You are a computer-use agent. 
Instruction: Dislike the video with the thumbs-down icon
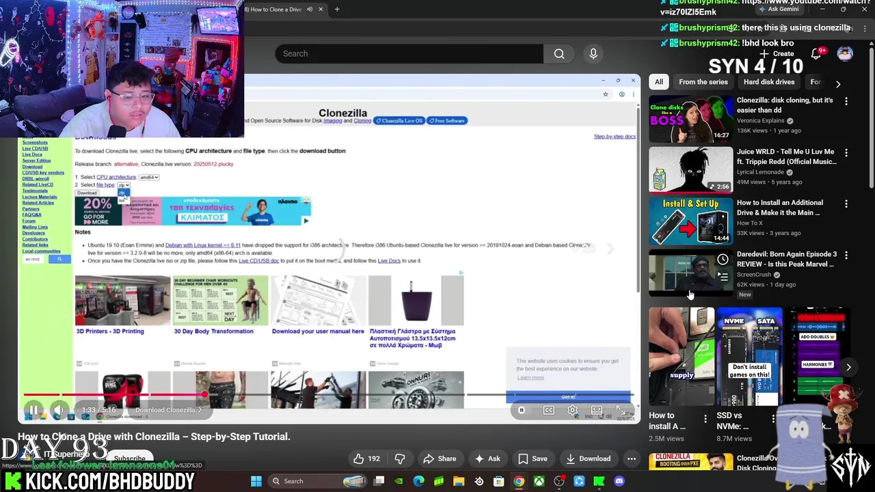[x=400, y=459]
